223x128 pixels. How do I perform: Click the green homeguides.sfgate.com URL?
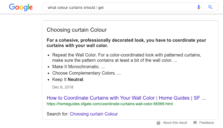pyautogui.click(x=110, y=104)
